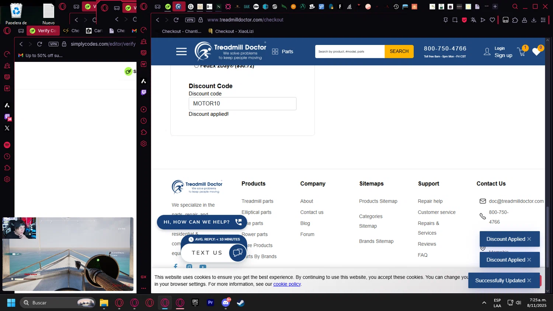Open the FAQ link under Support
The width and height of the screenshot is (553, 311).
(x=422, y=255)
